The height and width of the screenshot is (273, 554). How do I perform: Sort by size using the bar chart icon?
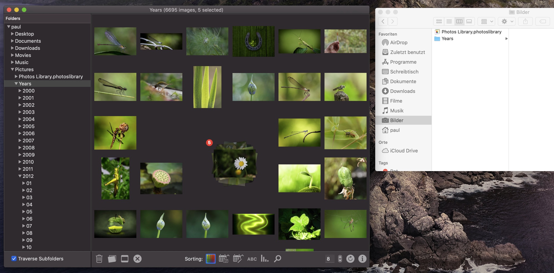click(265, 259)
